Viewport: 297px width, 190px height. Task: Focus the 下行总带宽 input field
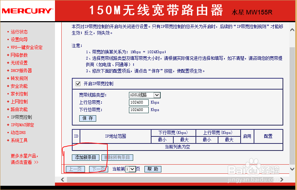coord(139,110)
